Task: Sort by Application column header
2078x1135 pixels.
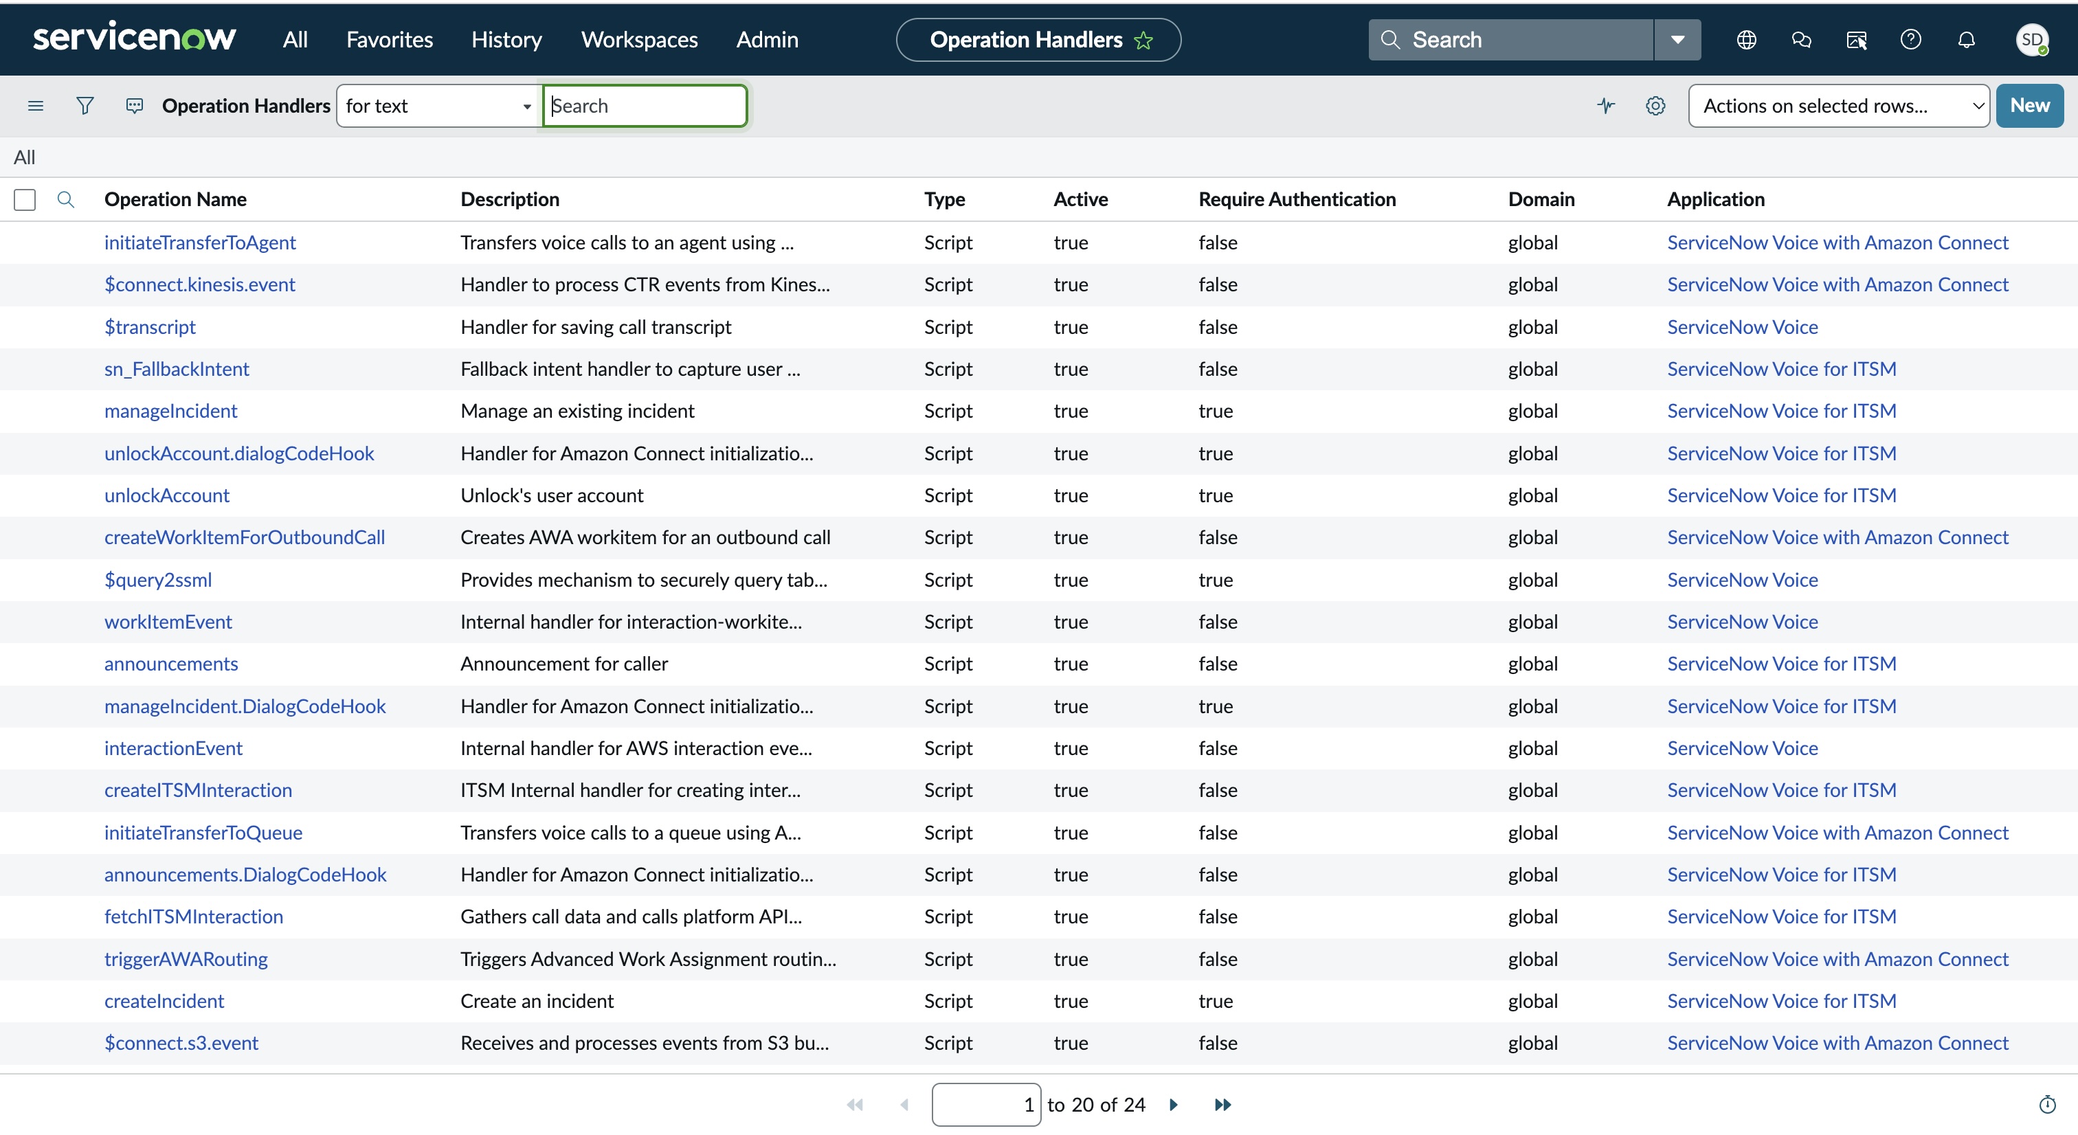Action: click(1716, 199)
